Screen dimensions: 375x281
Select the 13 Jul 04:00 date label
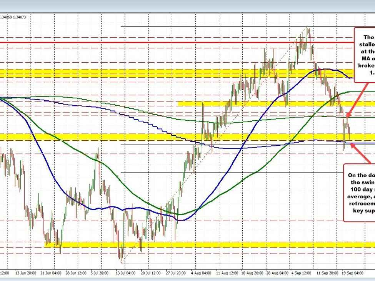(125, 273)
